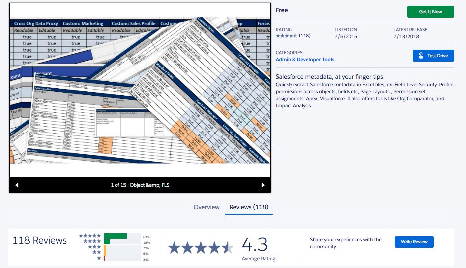Click the 3% percentage label

pyautogui.click(x=146, y=260)
